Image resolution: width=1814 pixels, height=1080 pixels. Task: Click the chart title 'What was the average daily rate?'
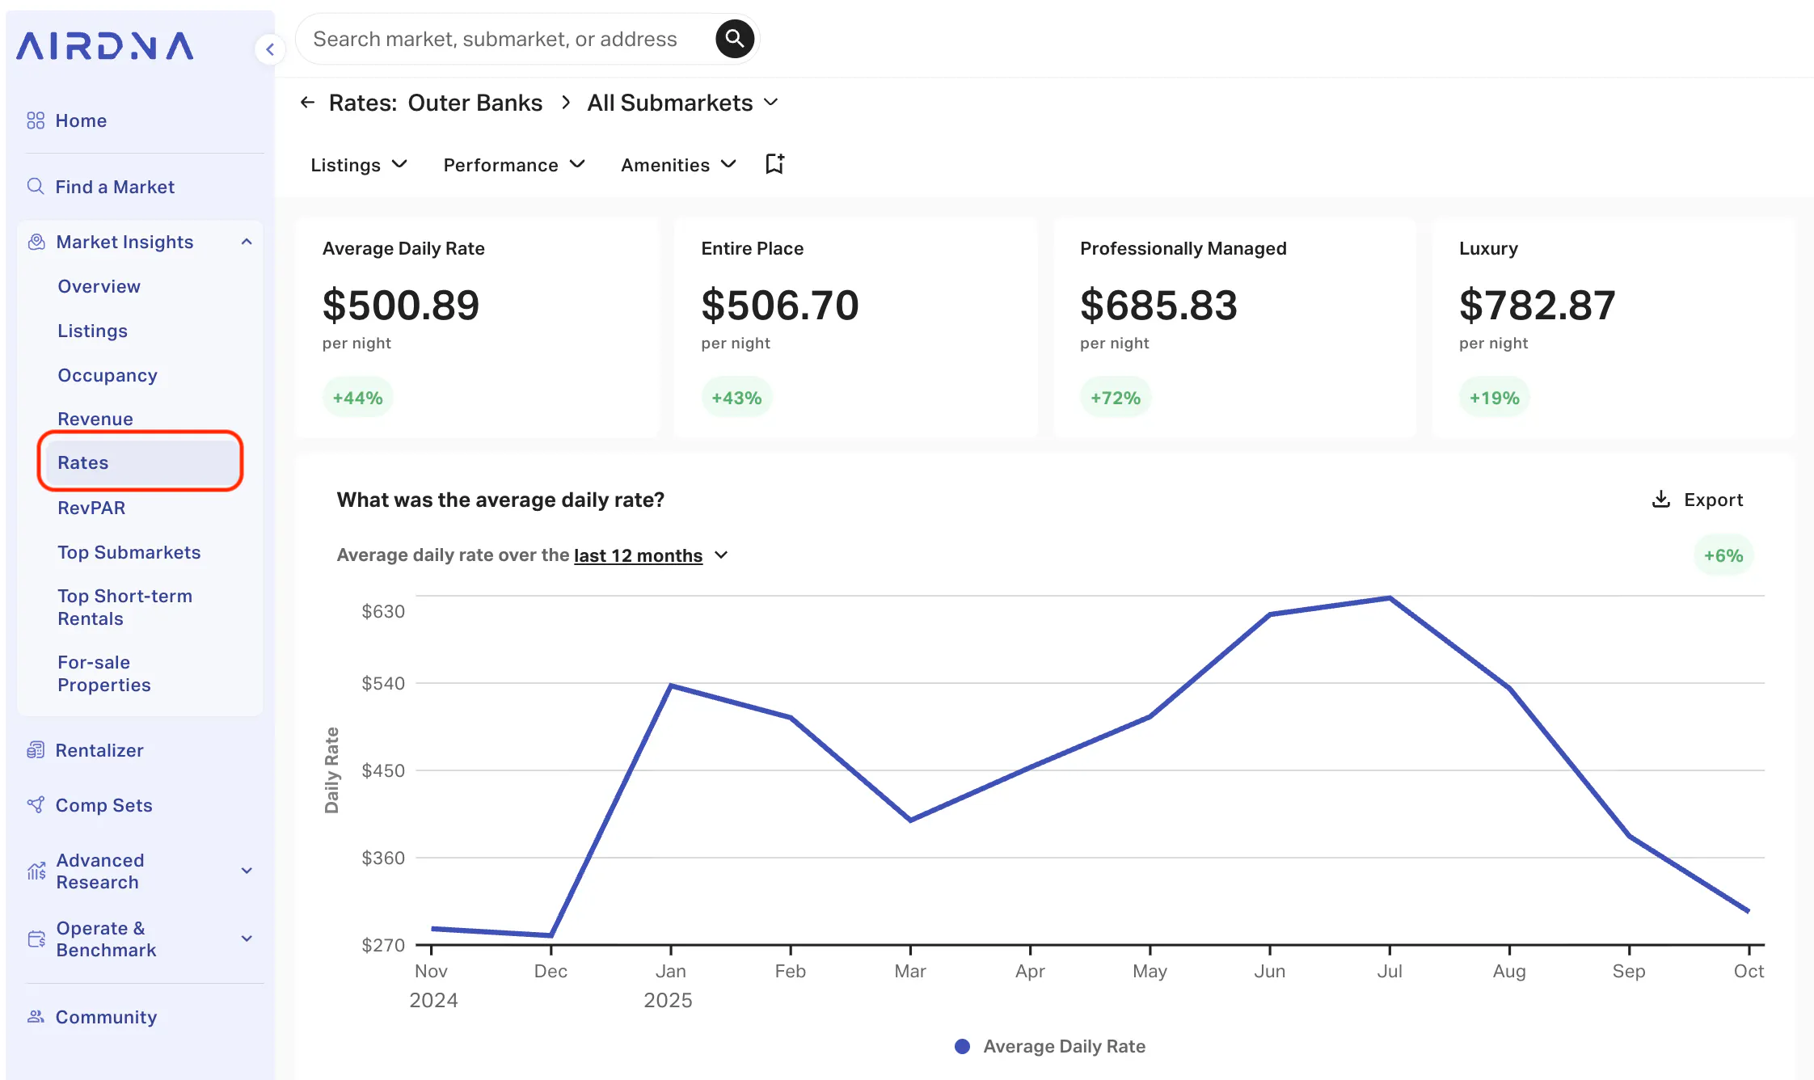pyautogui.click(x=500, y=500)
